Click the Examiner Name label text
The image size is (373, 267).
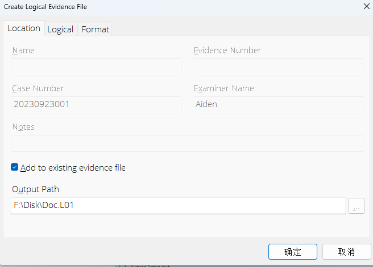[224, 88]
